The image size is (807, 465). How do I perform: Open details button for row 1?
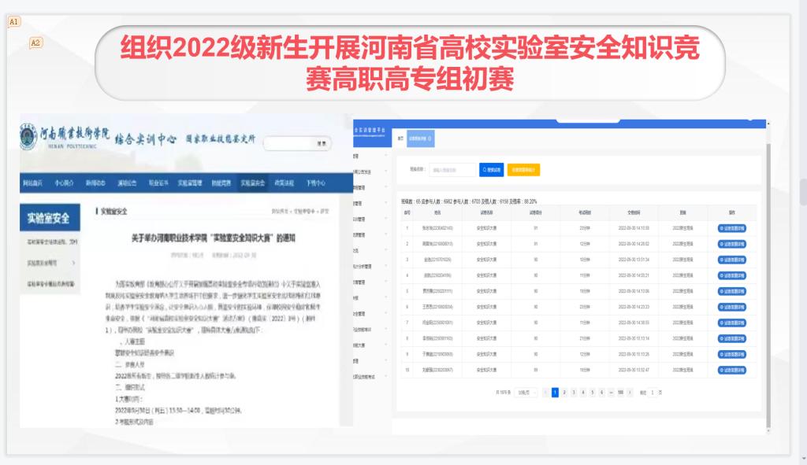[x=731, y=228]
